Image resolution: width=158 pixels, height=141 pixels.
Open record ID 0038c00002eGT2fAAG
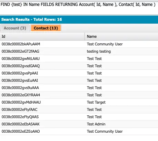pyautogui.click(x=20, y=51)
